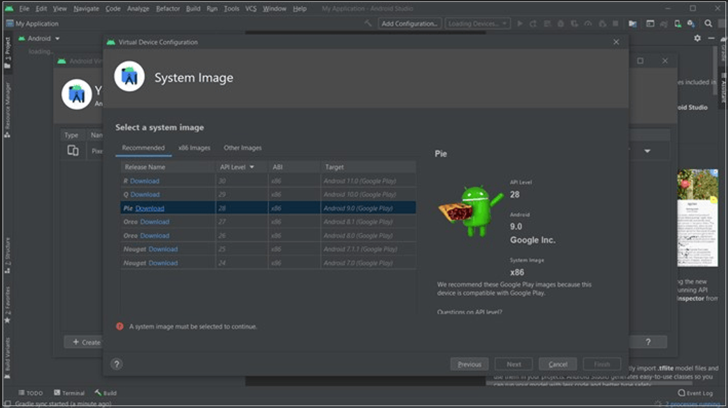This screenshot has height=408, width=728.
Task: Click the gear settings icon in Project panel
Action: [x=697, y=38]
